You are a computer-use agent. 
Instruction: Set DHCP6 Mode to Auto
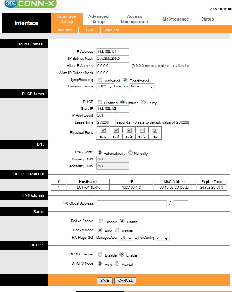[100, 263]
